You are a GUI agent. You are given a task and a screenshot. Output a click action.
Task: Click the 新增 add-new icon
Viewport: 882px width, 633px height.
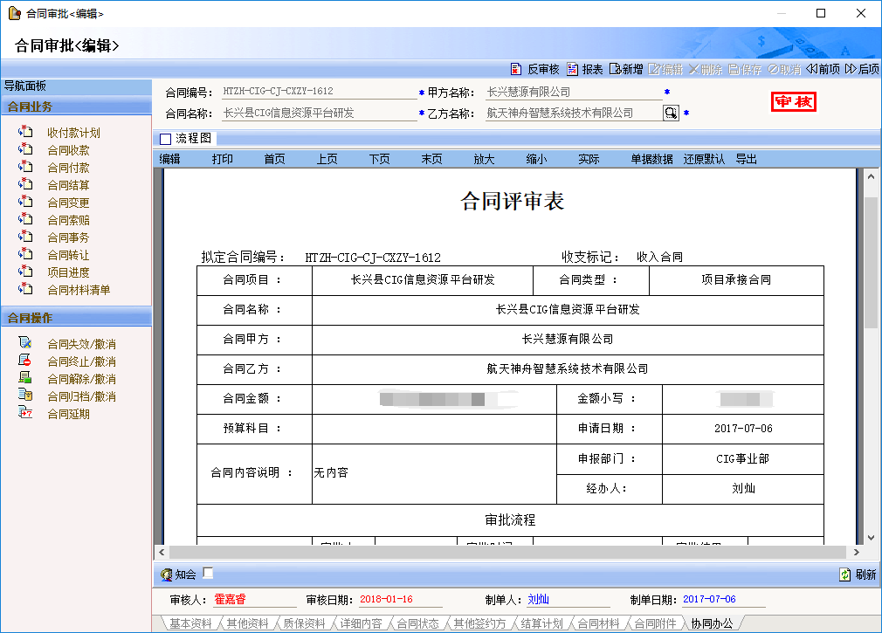[x=615, y=69]
